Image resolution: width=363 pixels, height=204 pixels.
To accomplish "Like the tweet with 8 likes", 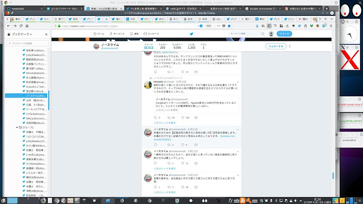I will click(183, 144).
